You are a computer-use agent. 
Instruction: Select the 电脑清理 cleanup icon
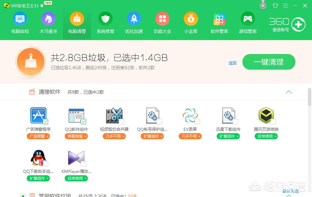click(77, 19)
